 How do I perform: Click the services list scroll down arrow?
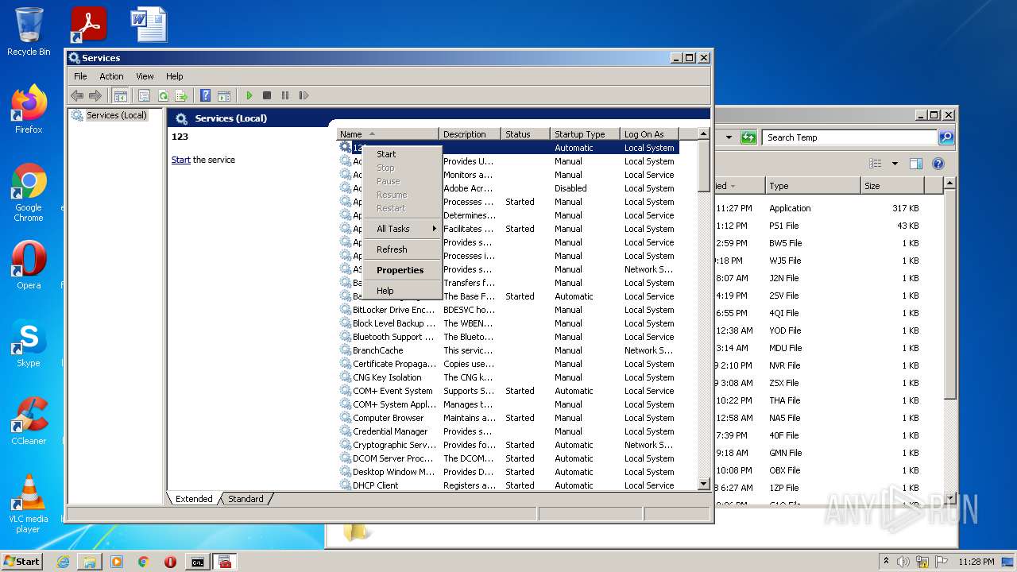(703, 483)
